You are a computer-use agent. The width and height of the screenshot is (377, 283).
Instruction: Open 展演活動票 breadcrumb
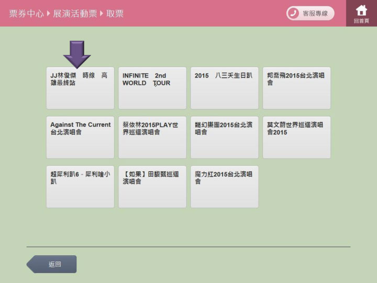[75, 14]
